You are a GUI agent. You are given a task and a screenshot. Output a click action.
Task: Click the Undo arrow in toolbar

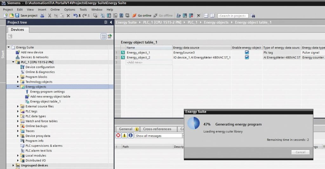(75, 16)
